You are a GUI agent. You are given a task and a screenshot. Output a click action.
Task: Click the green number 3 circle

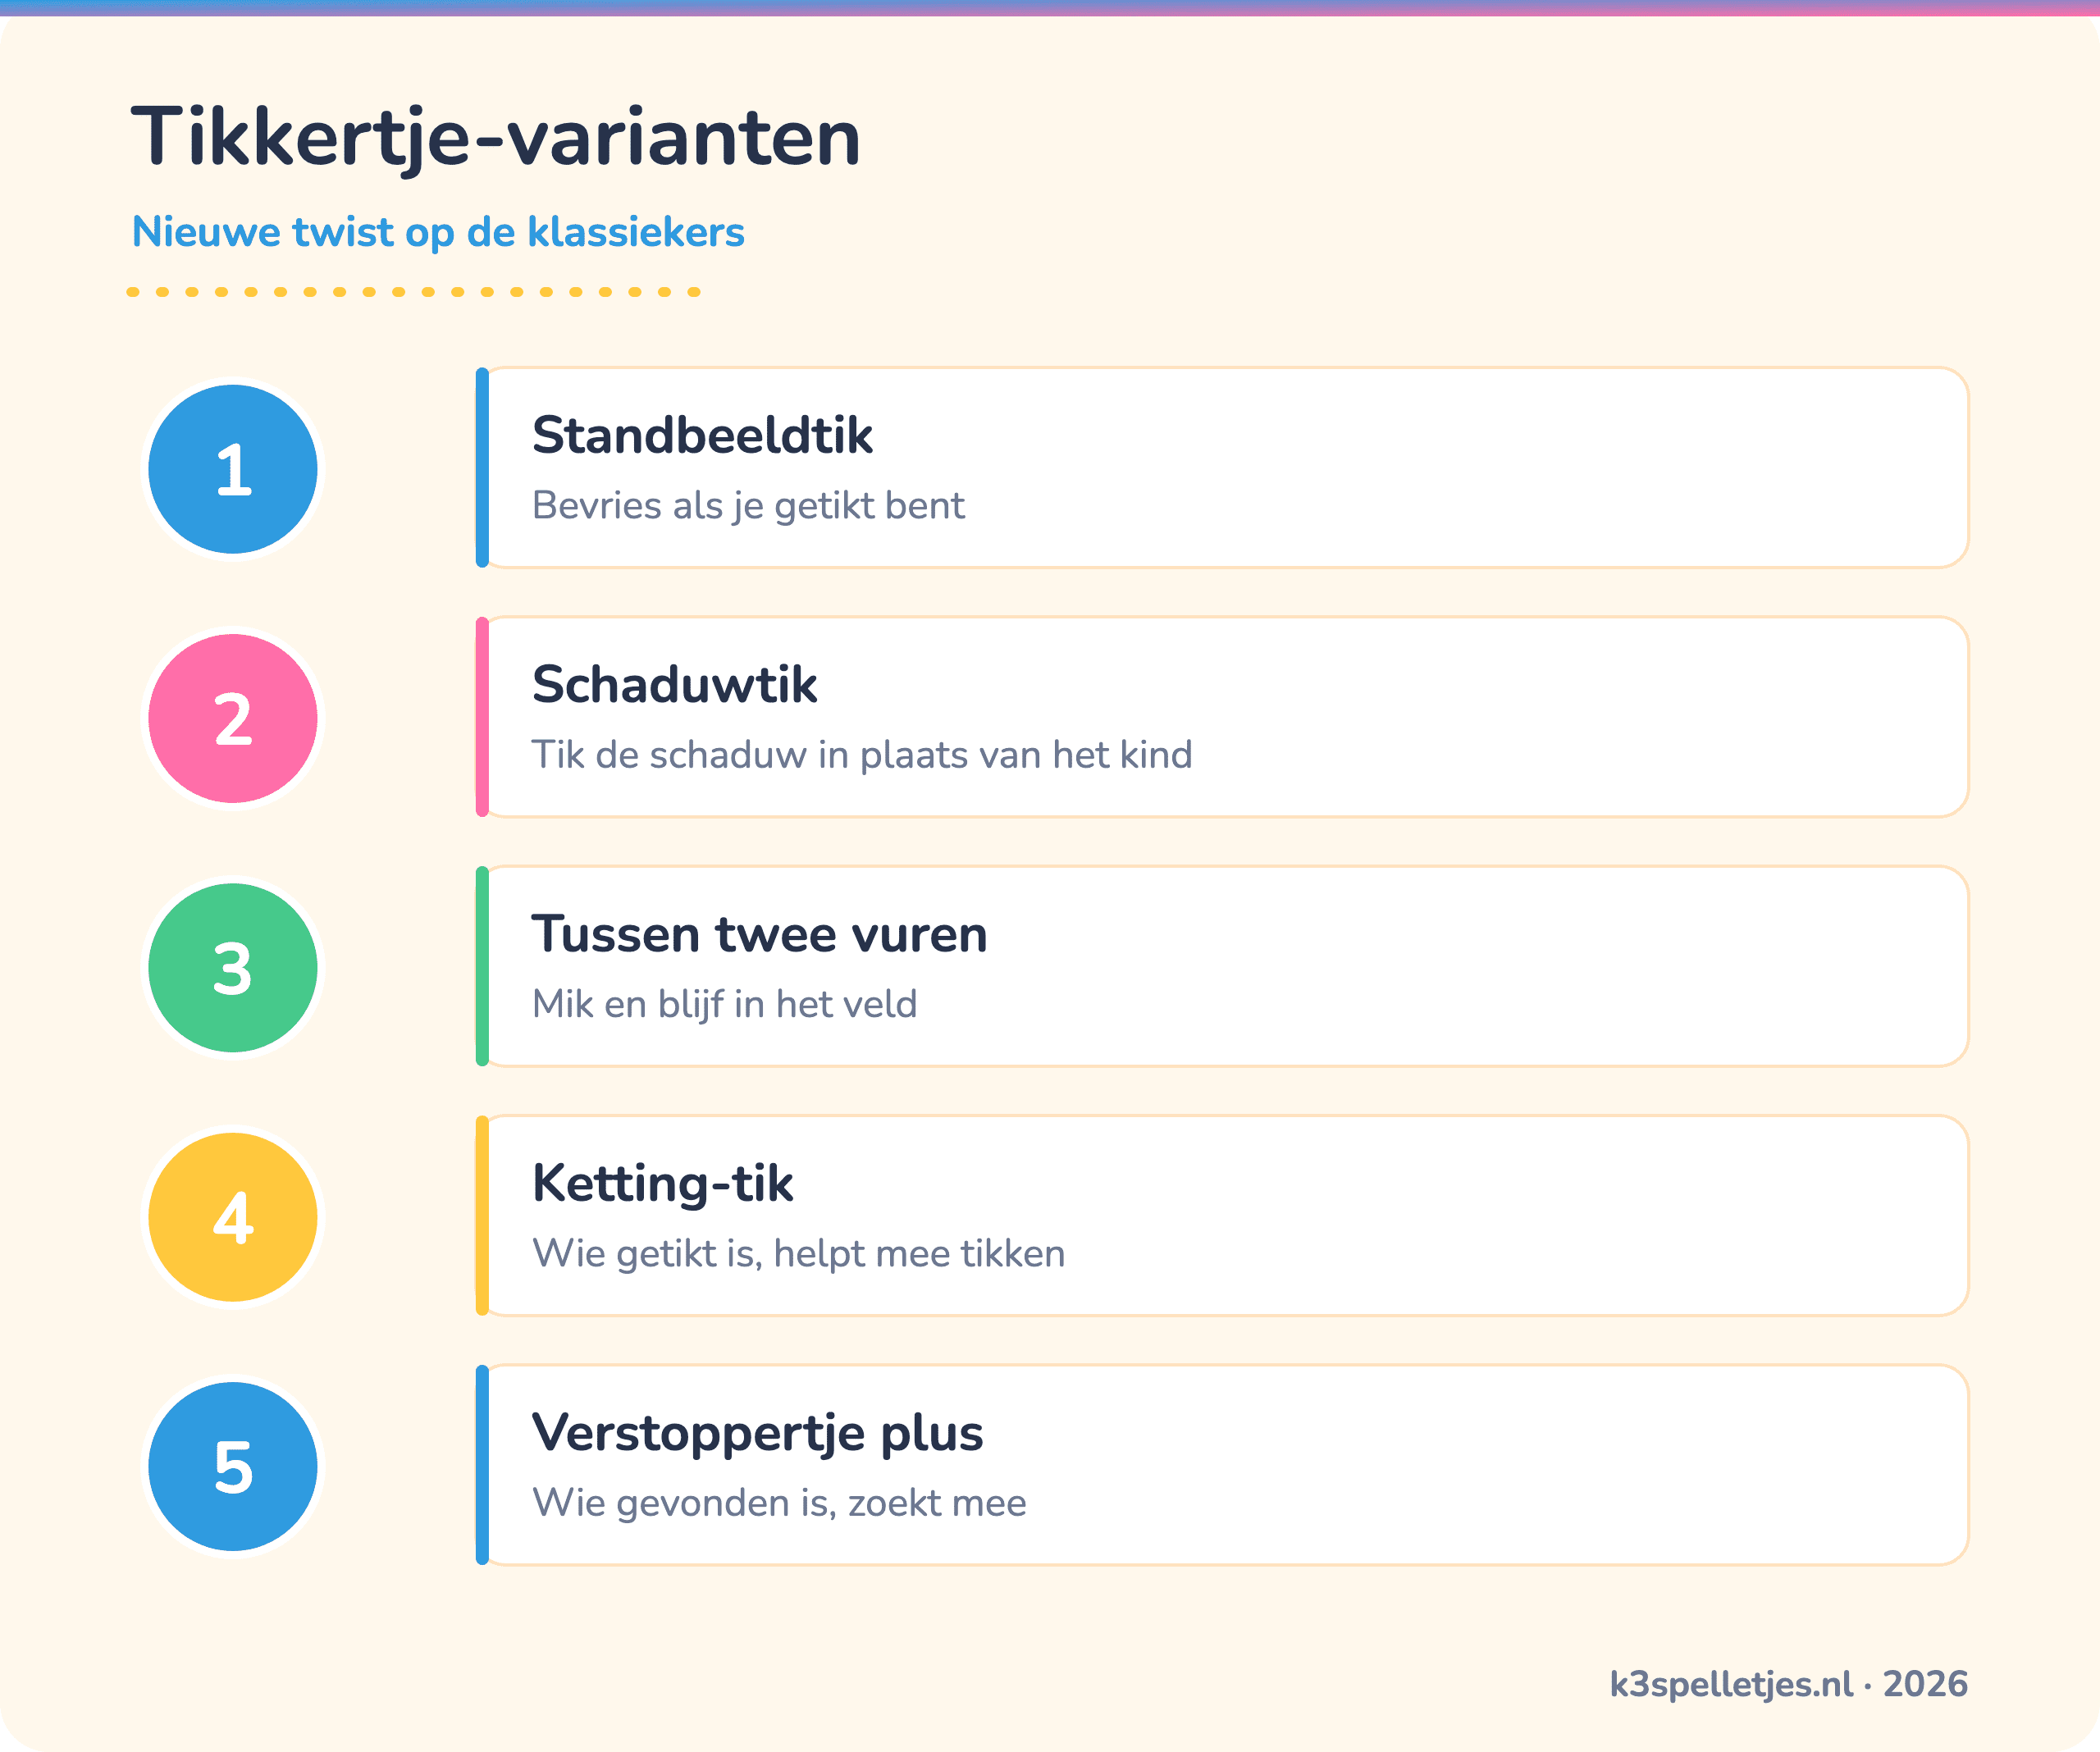[x=233, y=968]
